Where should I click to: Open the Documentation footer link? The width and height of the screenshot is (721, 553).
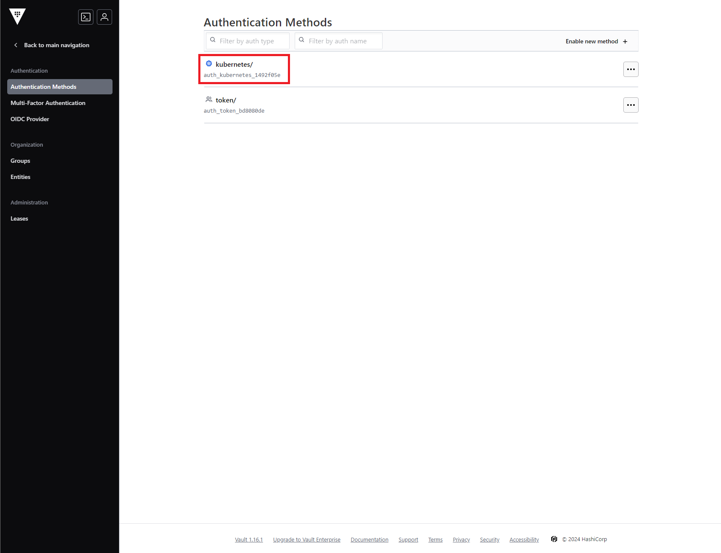[x=369, y=539]
